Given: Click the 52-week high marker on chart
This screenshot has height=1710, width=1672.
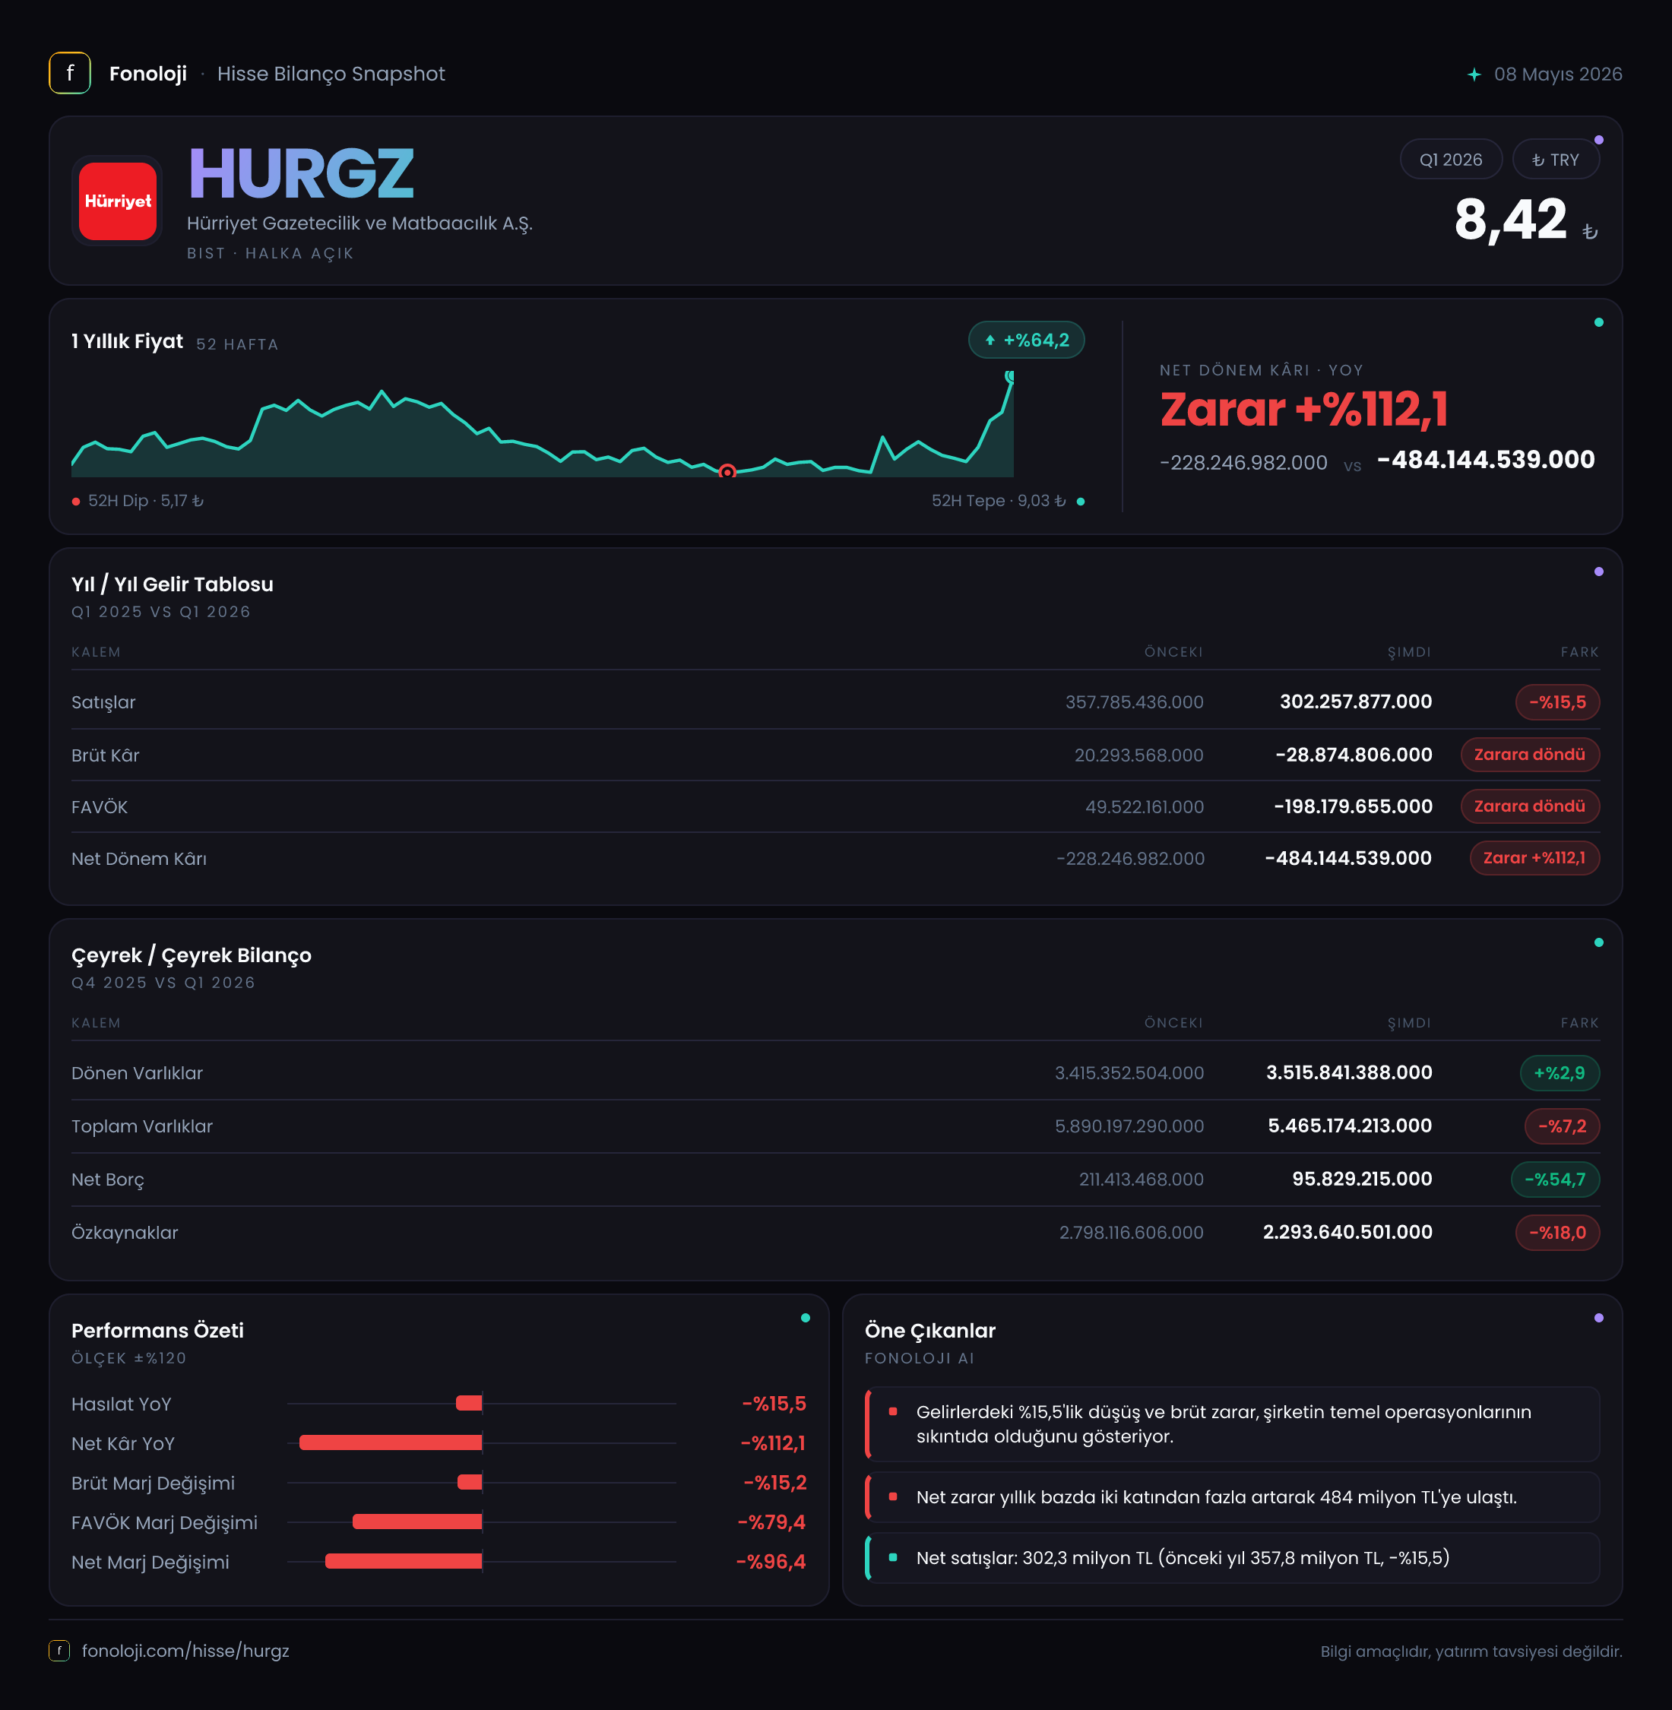Looking at the screenshot, I should [1010, 376].
